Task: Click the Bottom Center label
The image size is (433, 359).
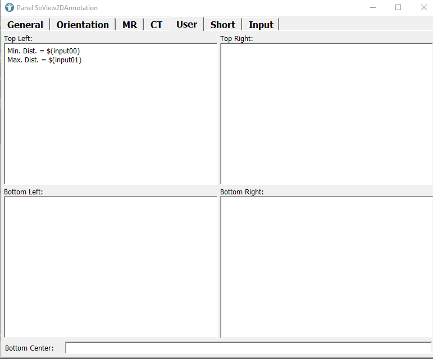Action: (29, 348)
